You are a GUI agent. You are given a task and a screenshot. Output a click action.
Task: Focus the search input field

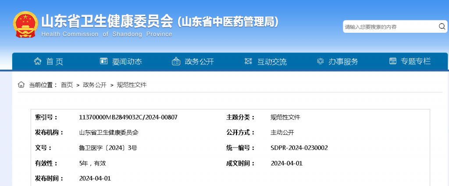(391, 27)
